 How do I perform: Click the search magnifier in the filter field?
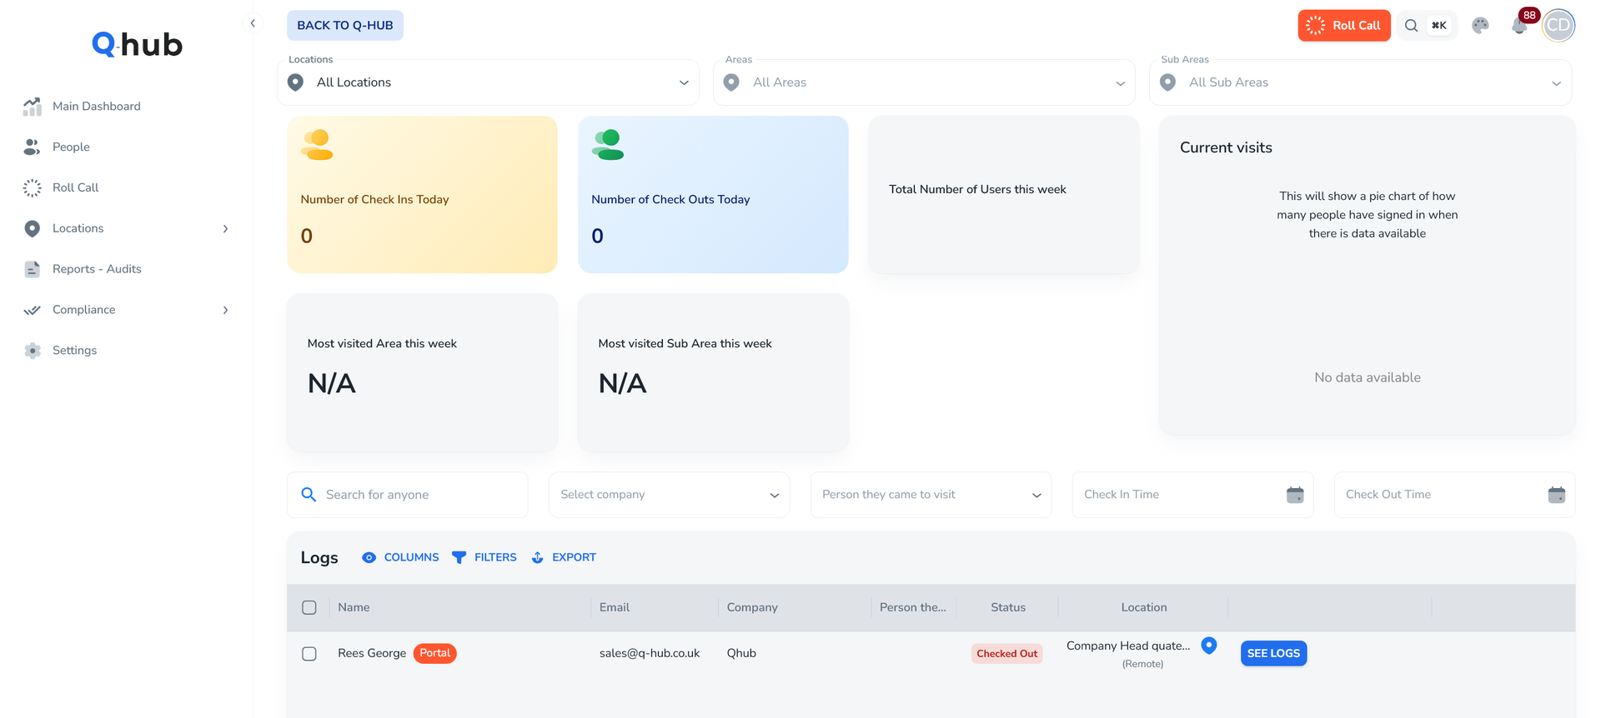click(x=309, y=495)
